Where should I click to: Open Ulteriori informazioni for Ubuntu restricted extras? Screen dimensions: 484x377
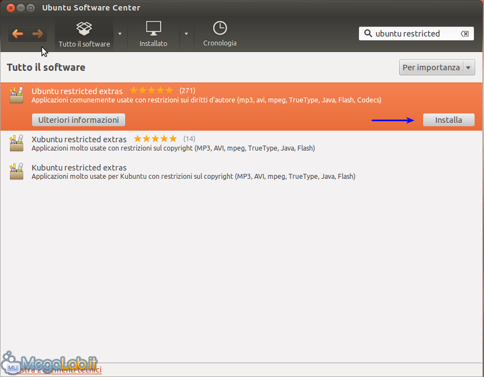79,120
